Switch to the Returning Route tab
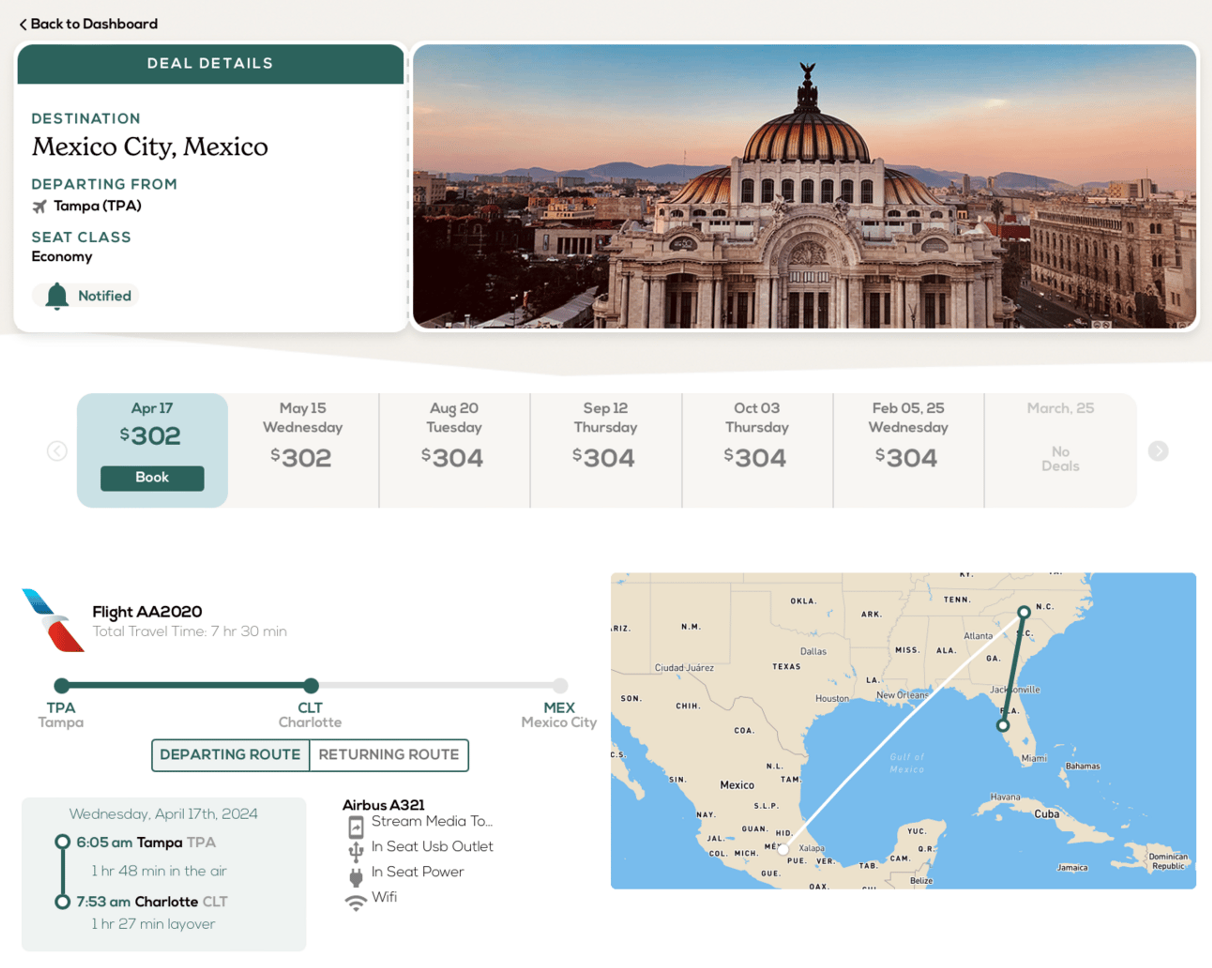 click(x=389, y=755)
